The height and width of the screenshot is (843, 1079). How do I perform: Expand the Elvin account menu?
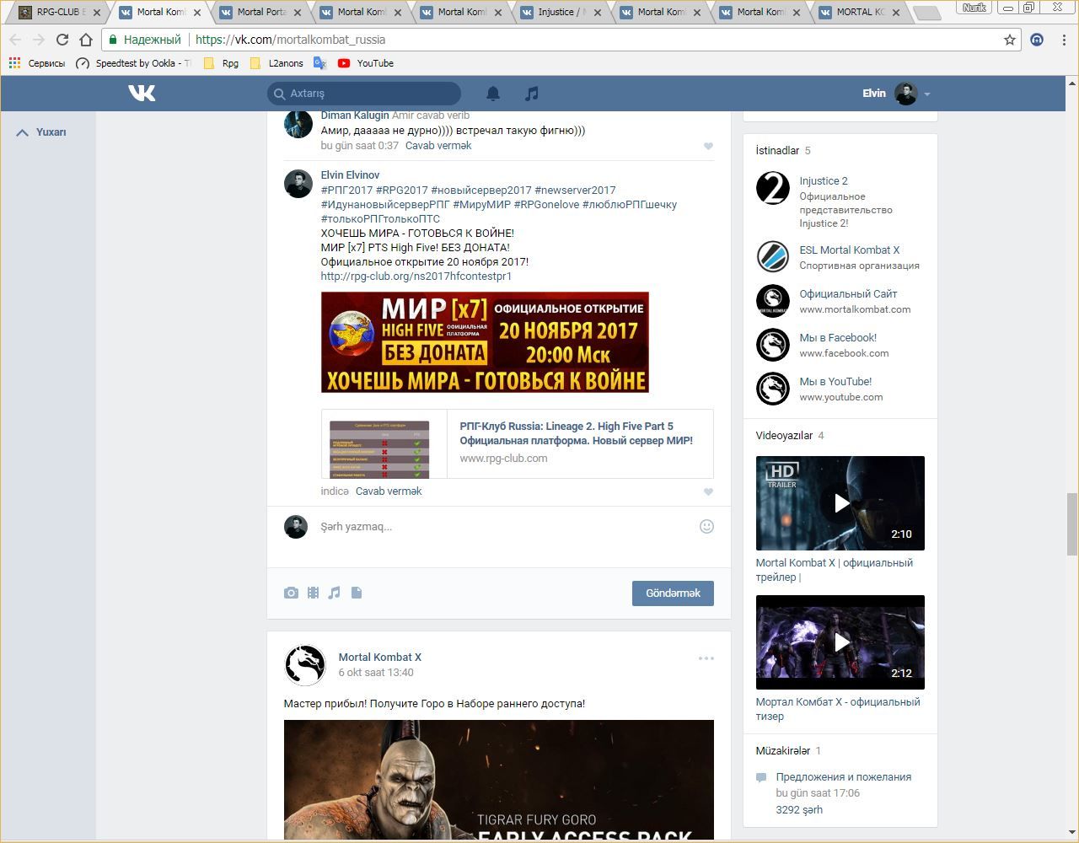[x=896, y=94]
